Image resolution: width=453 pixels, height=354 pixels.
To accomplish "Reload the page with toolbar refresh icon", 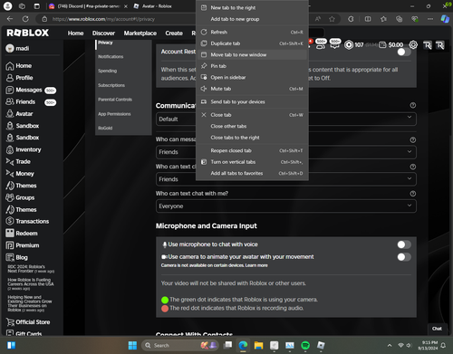I will [x=25, y=19].
